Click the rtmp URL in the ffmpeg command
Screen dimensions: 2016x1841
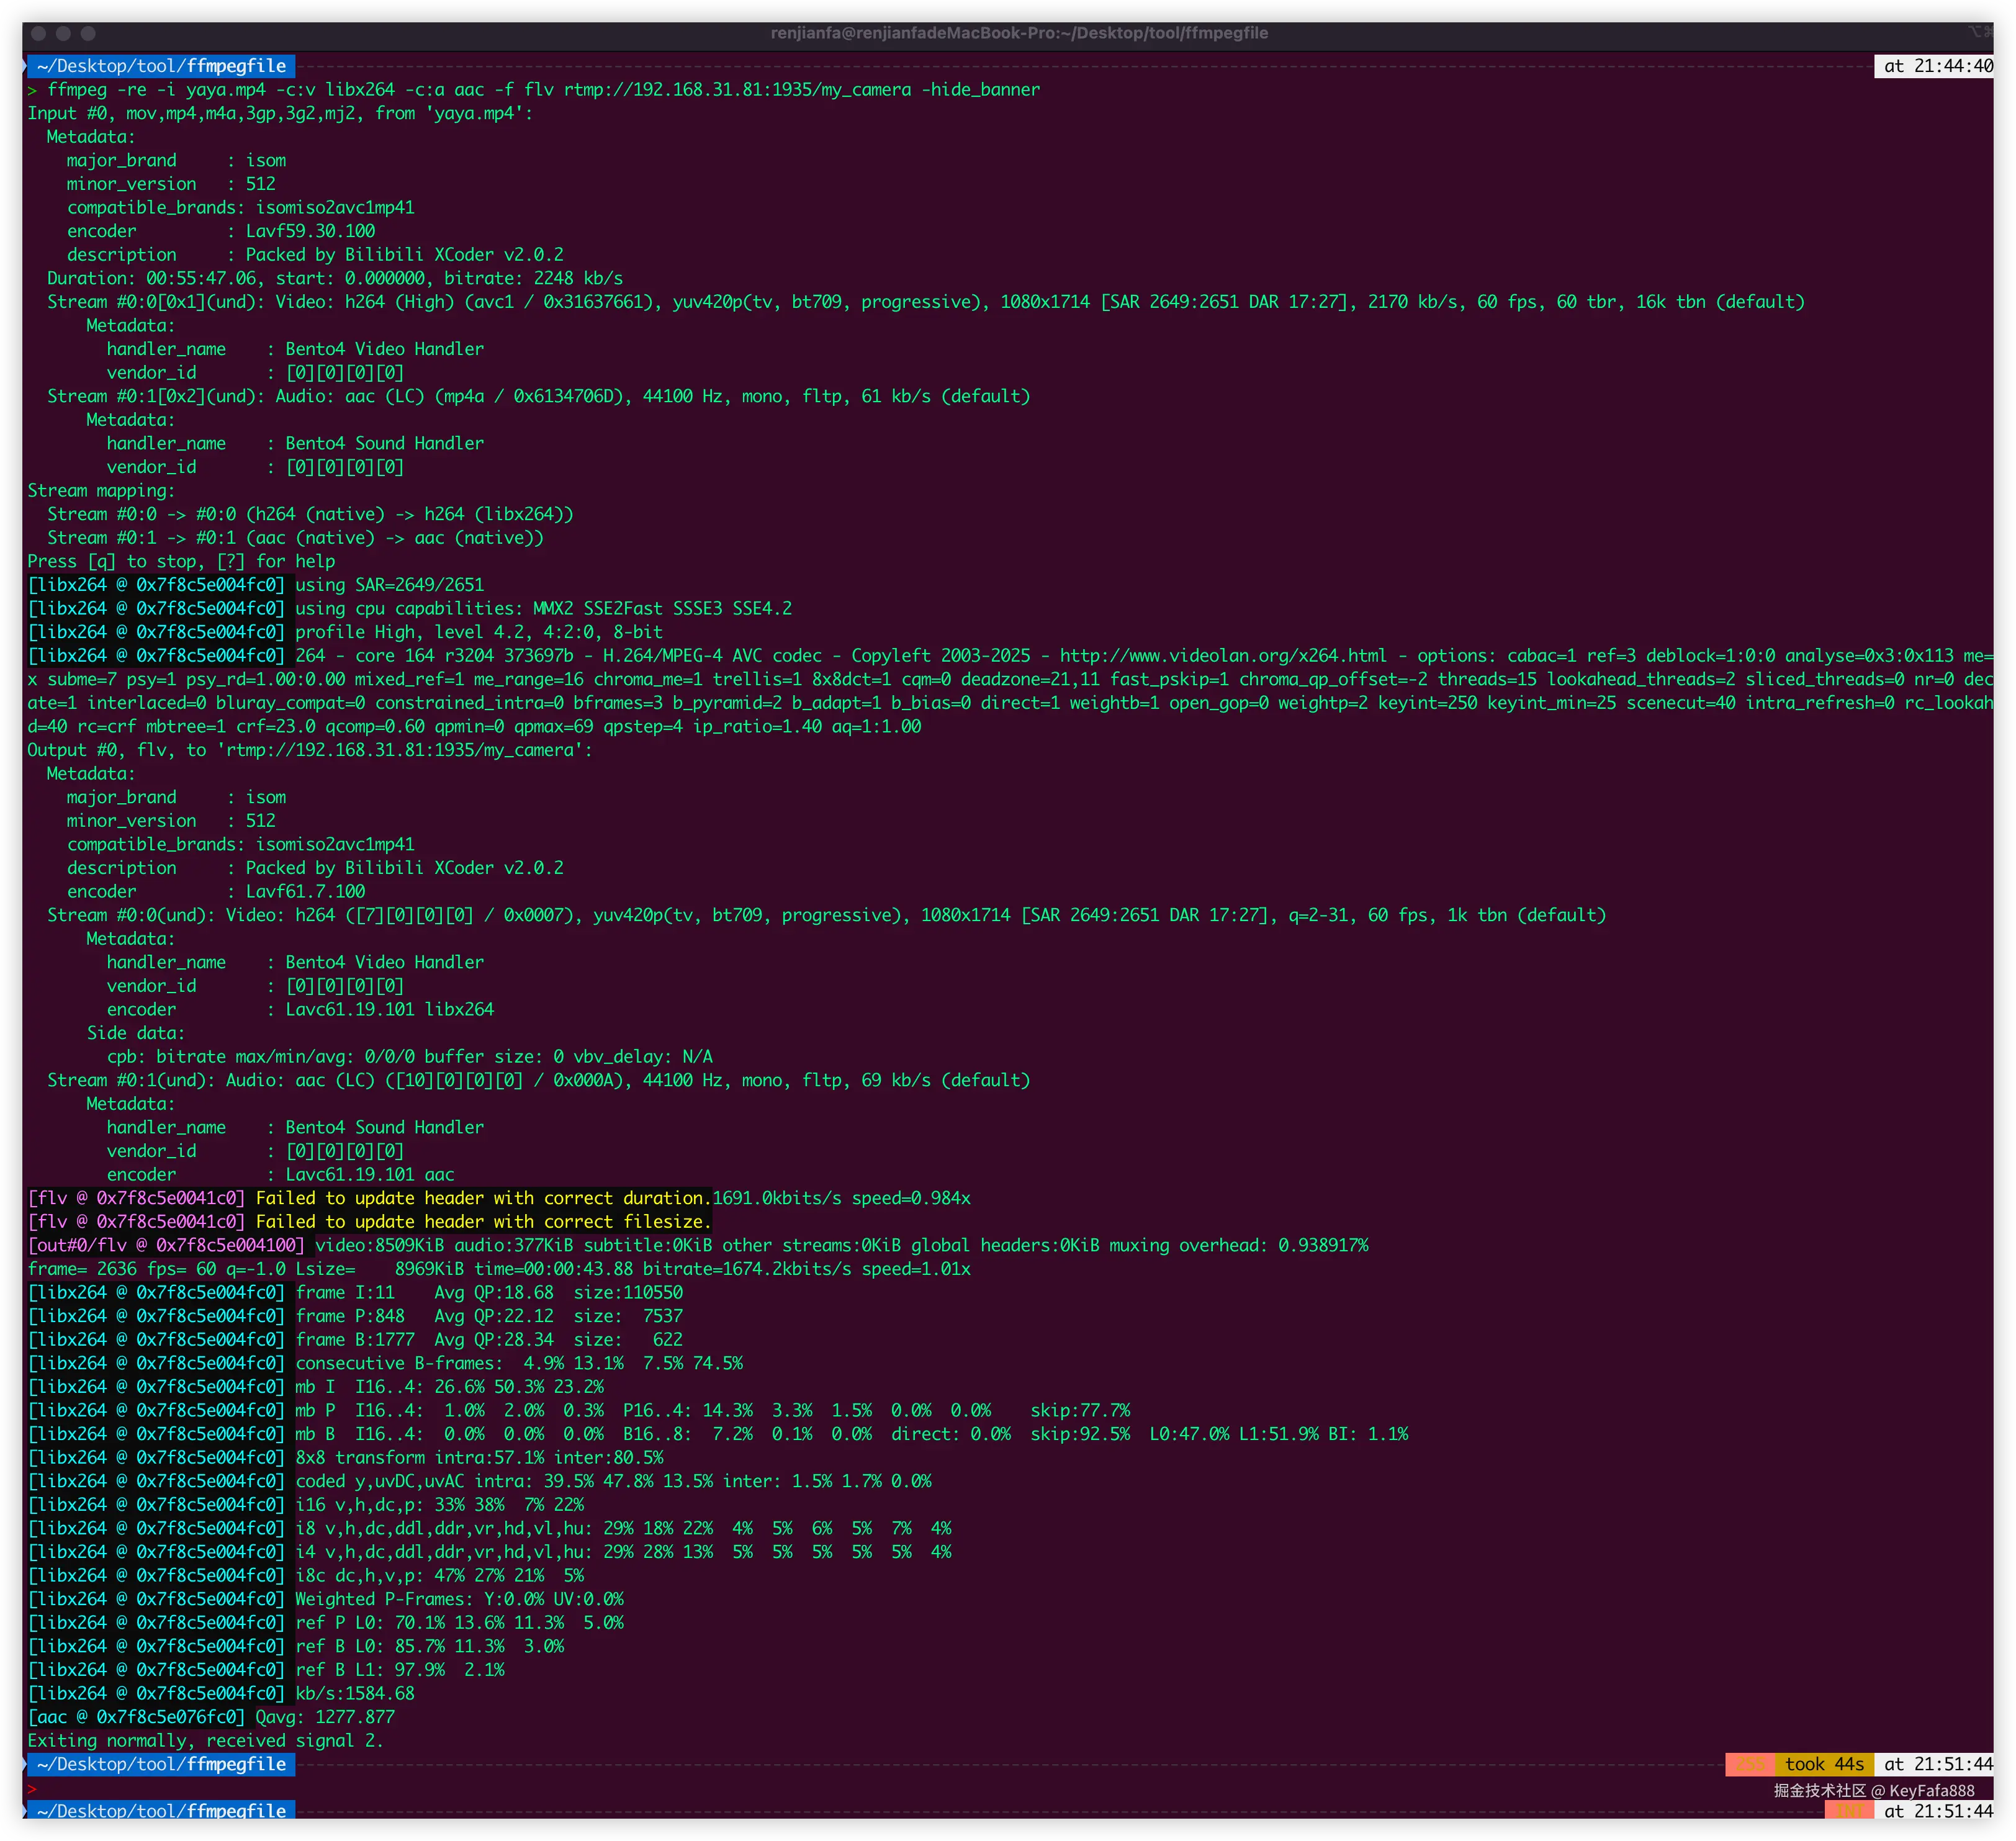tap(737, 90)
